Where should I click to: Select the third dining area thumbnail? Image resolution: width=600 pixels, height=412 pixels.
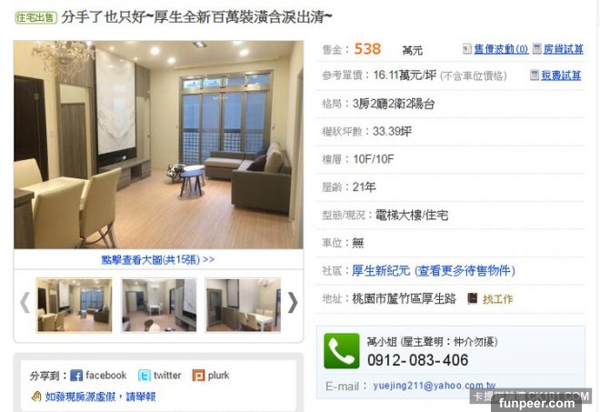244,305
